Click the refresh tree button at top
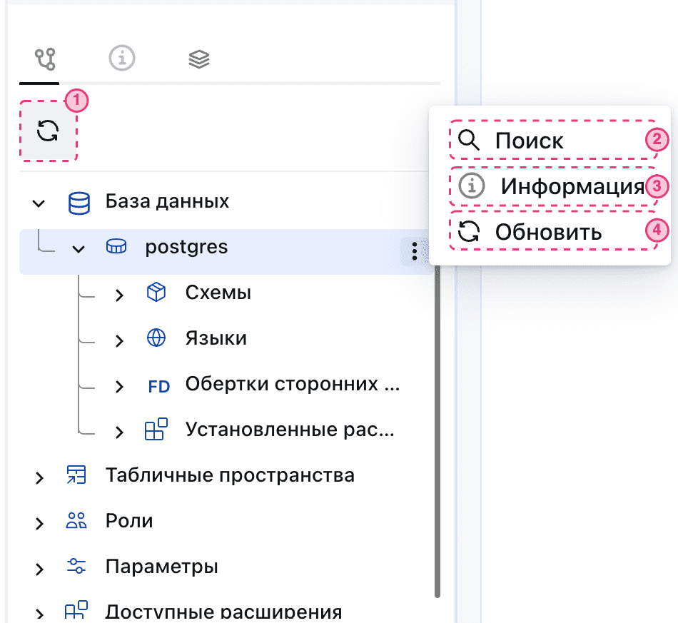Image resolution: width=678 pixels, height=623 pixels. tap(48, 131)
